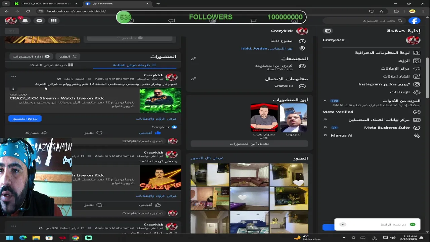Open Manage posts (إدارة المنشورات) button
The width and height of the screenshot is (430, 242).
[31, 56]
